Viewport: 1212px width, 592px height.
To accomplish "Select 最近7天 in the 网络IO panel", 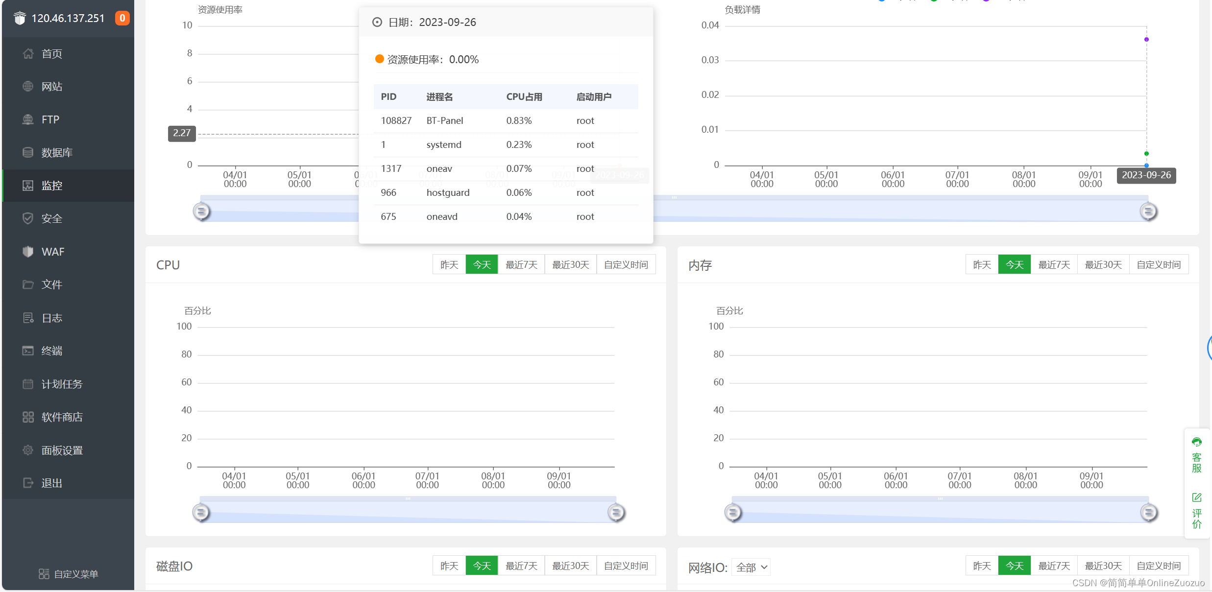I will pyautogui.click(x=1054, y=566).
